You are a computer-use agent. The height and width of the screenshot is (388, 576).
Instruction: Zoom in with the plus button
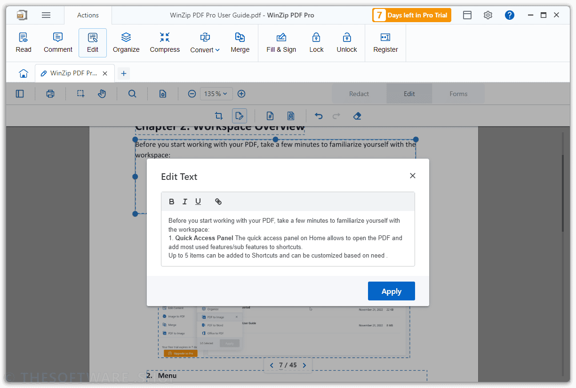pyautogui.click(x=241, y=94)
